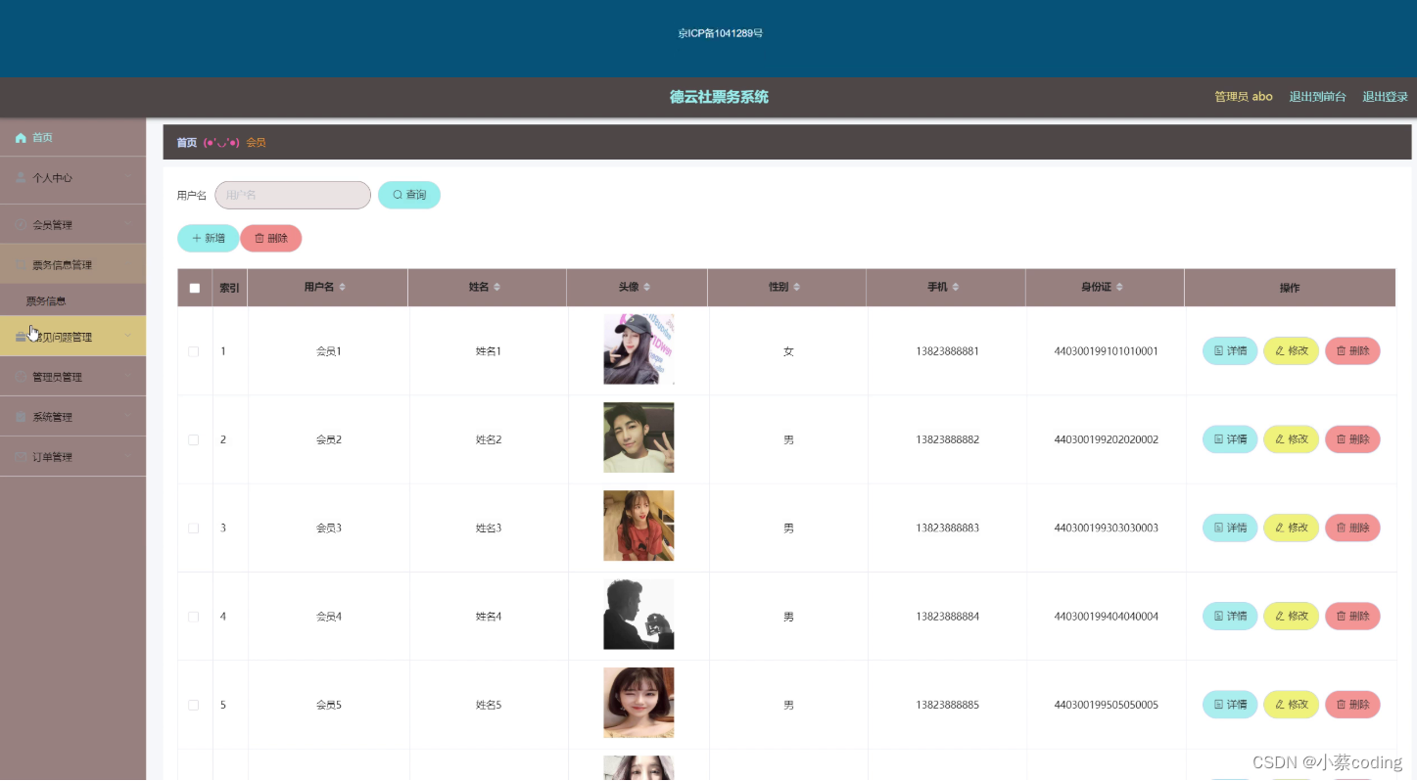Click the pencil icon in 会员3's 修改 button
The height and width of the screenshot is (781, 1417).
(x=1280, y=528)
